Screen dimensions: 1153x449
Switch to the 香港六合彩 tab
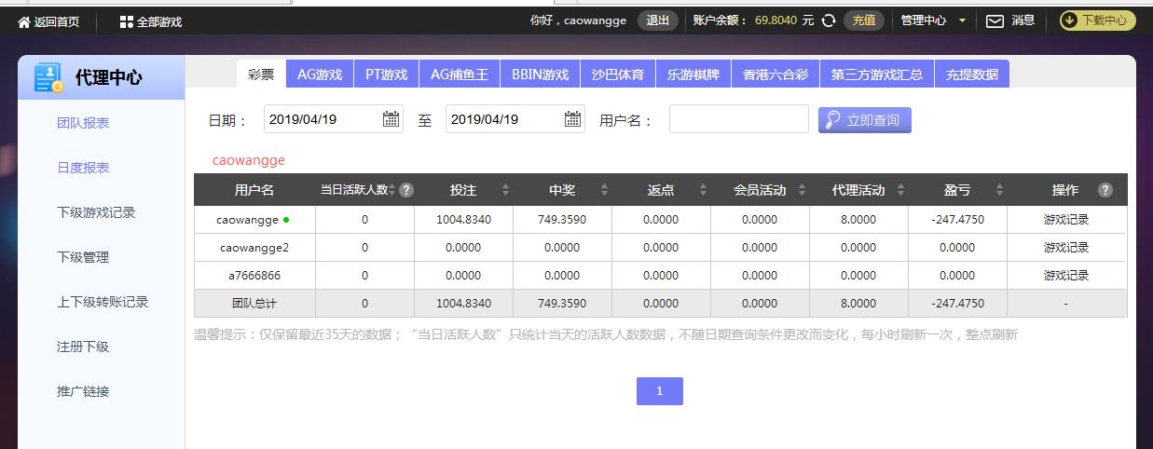776,75
